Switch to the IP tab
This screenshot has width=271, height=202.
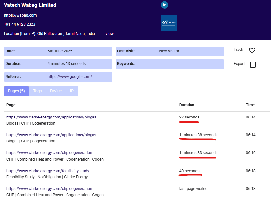pyautogui.click(x=72, y=91)
